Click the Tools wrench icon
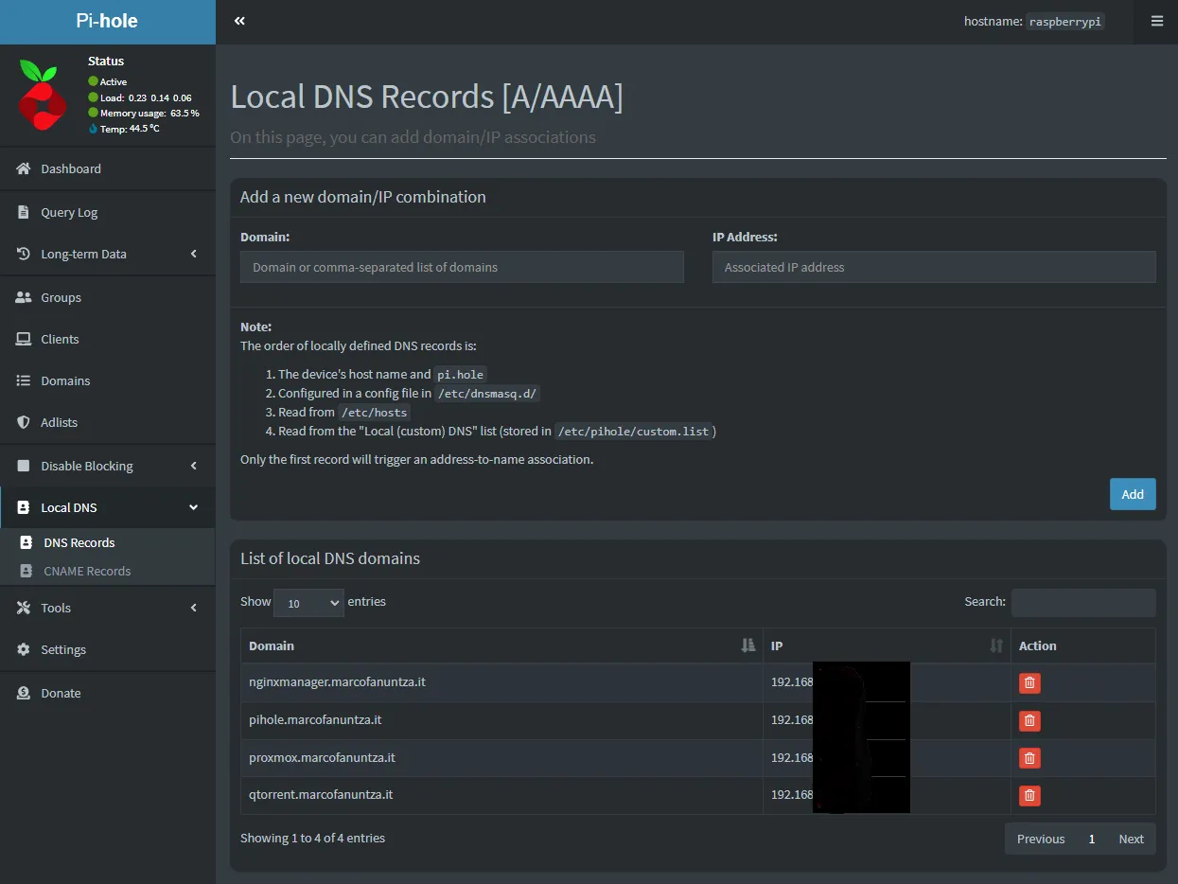 click(24, 608)
